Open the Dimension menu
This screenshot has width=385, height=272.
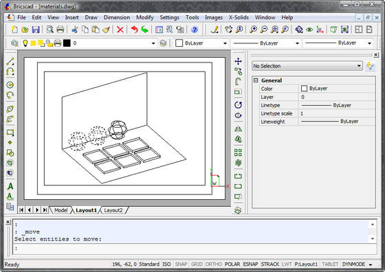click(117, 17)
